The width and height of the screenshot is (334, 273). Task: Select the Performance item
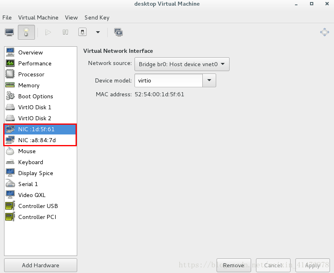pyautogui.click(x=35, y=63)
